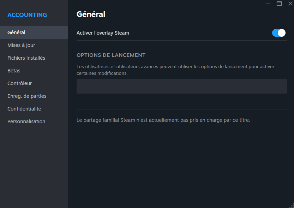Click the Steam family sharing notice
The height and width of the screenshot is (208, 294).
pyautogui.click(x=163, y=120)
